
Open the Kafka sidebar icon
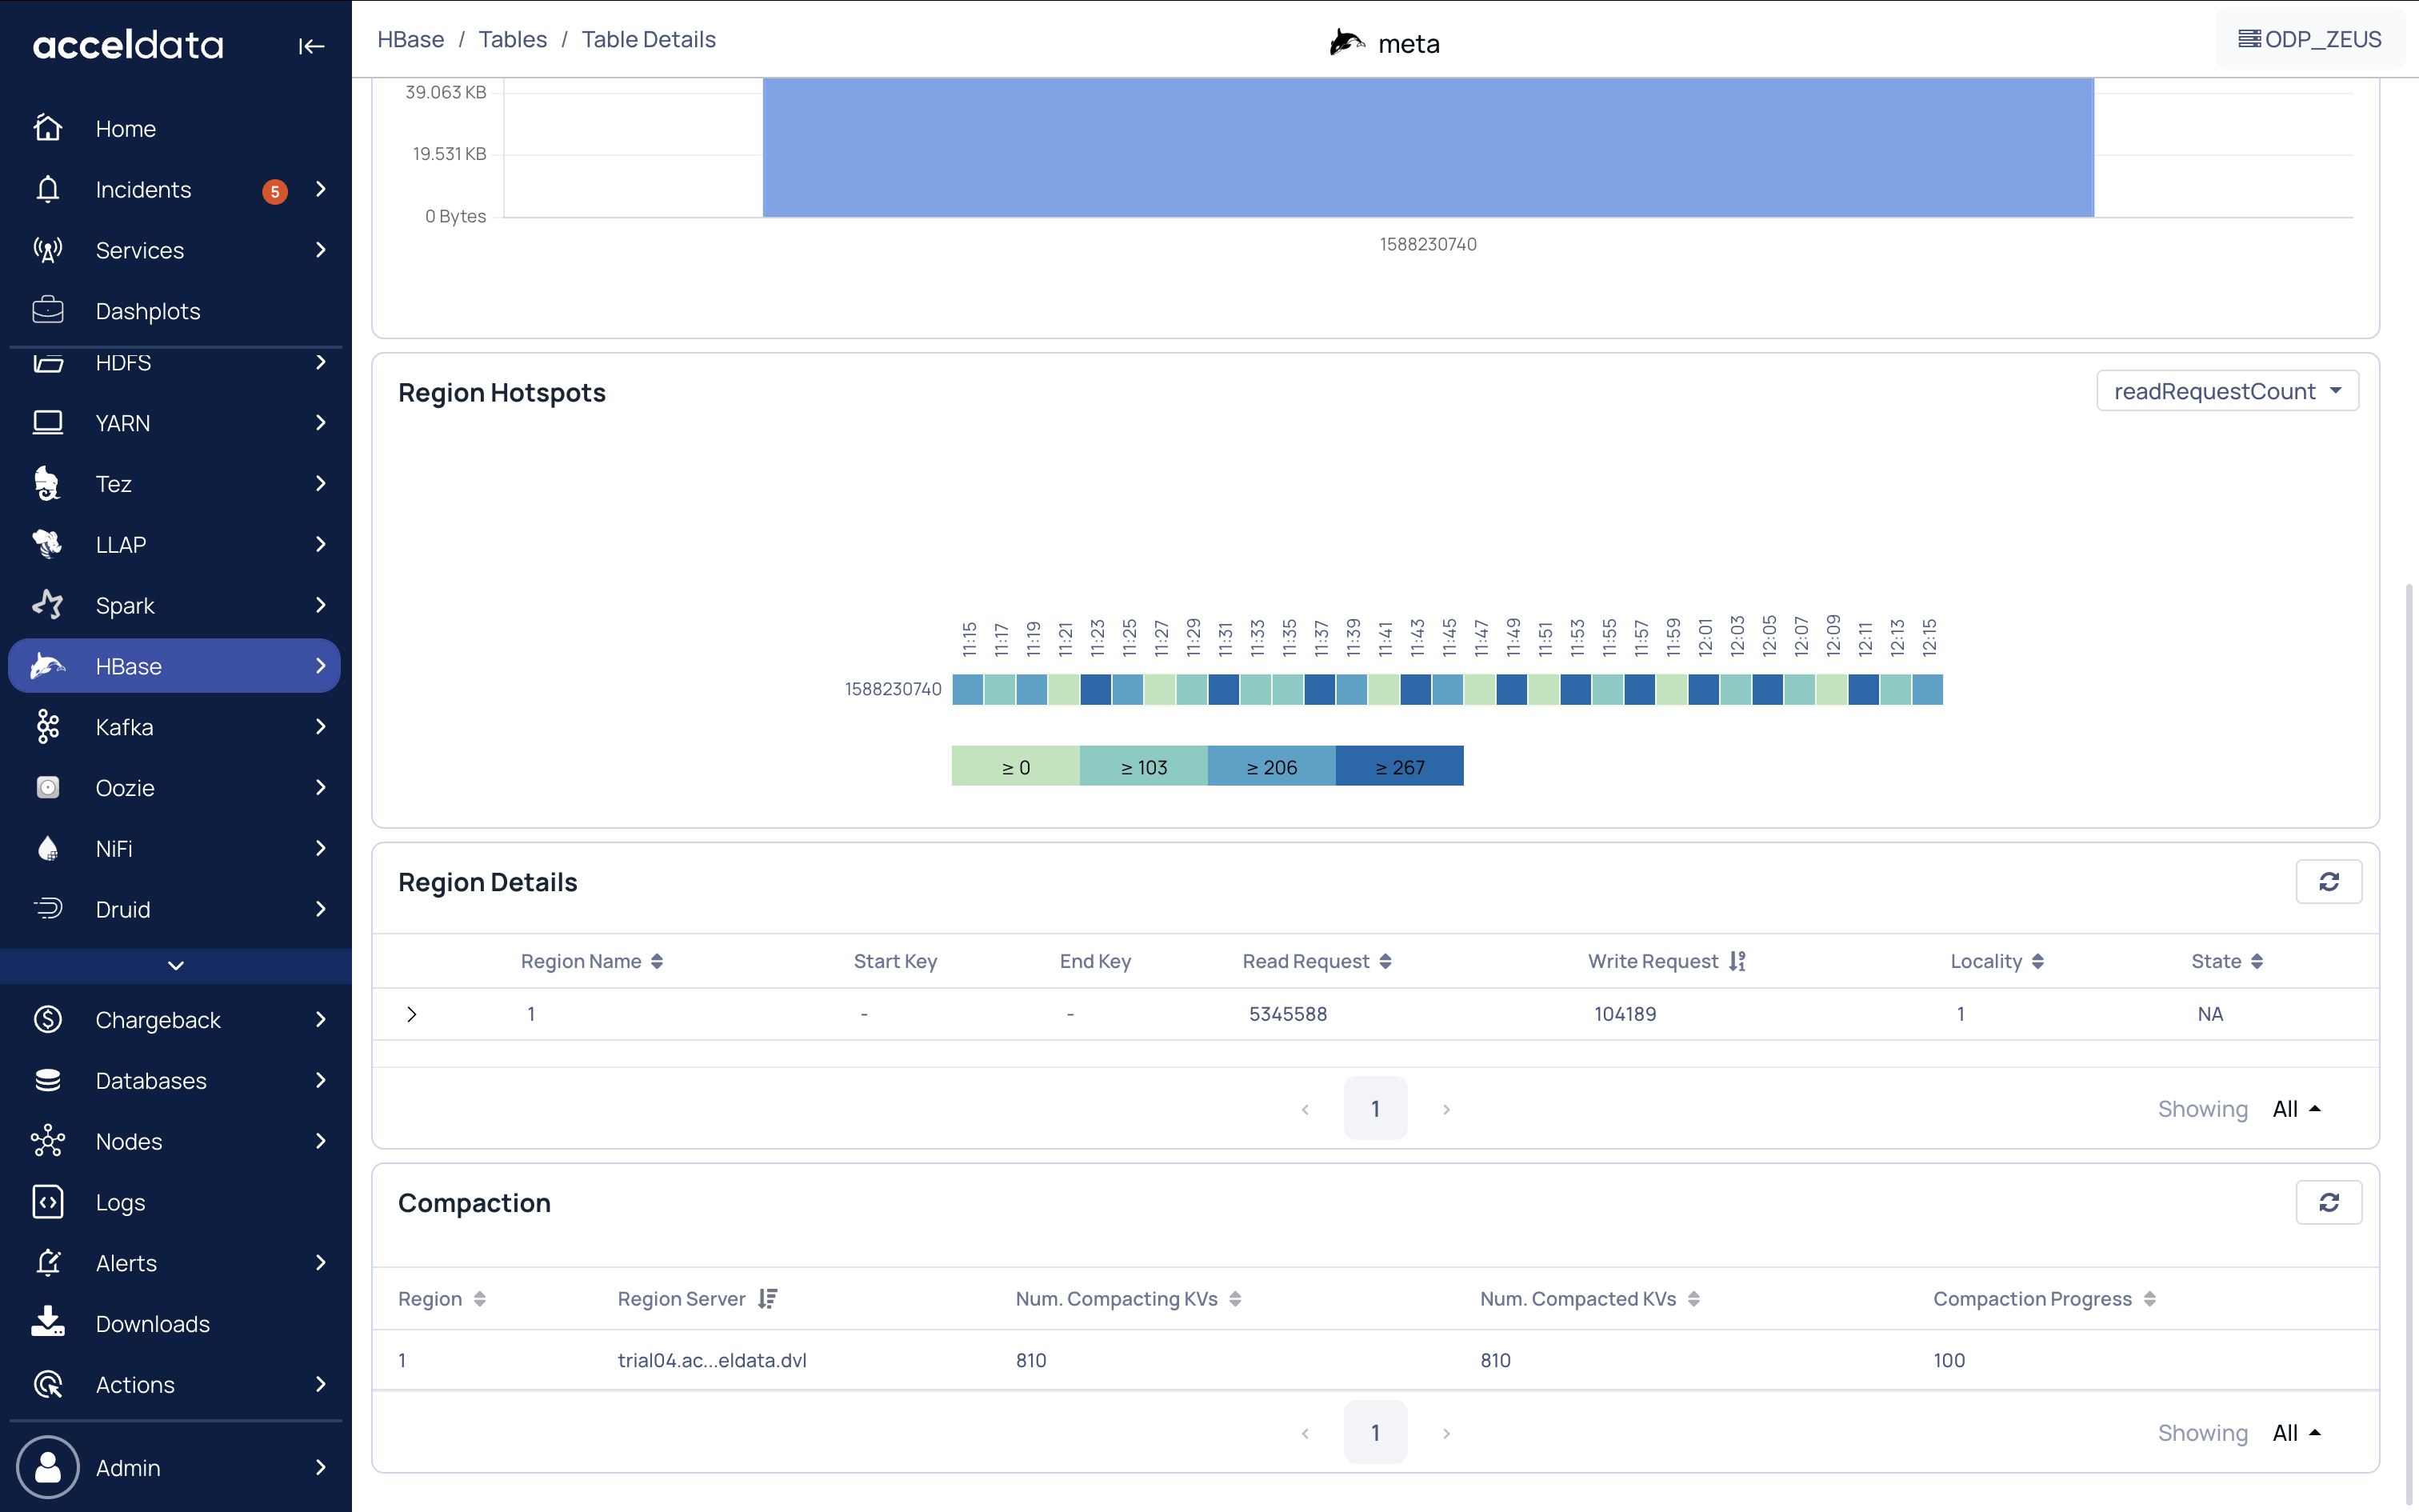tap(48, 727)
